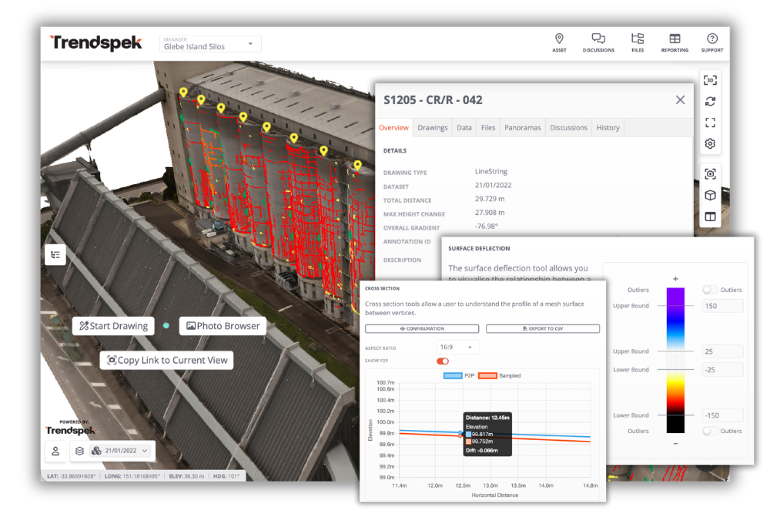Open viewer settings gear icon

point(710,143)
